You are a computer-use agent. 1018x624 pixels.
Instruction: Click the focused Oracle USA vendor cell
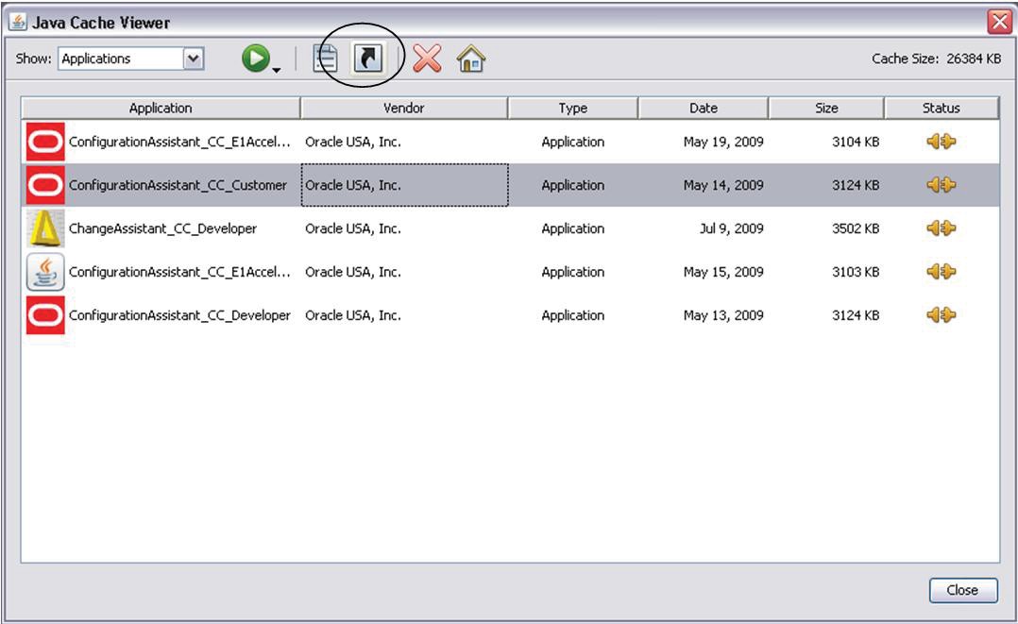point(404,185)
